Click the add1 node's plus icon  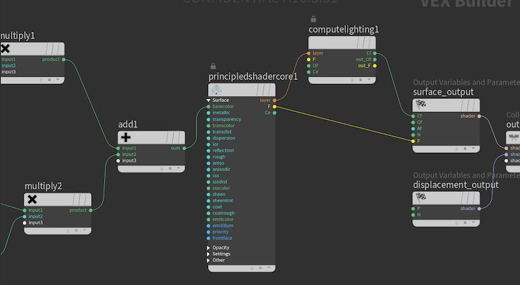click(x=126, y=138)
